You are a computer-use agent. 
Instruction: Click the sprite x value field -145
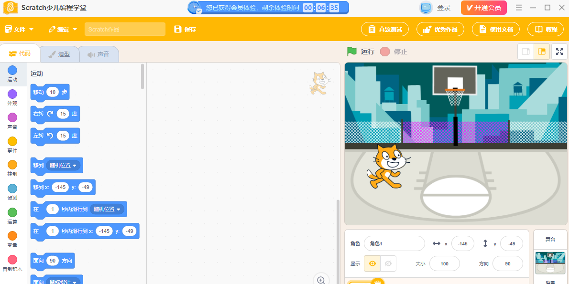pyautogui.click(x=463, y=243)
